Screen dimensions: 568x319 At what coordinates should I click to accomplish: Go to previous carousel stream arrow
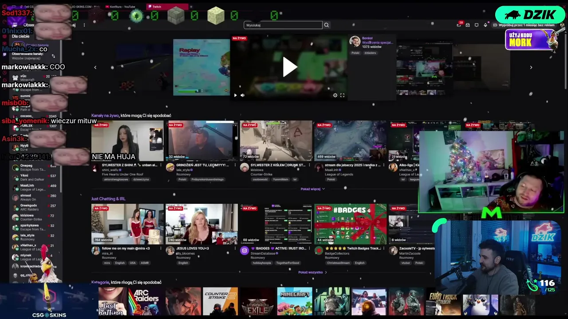tap(95, 67)
